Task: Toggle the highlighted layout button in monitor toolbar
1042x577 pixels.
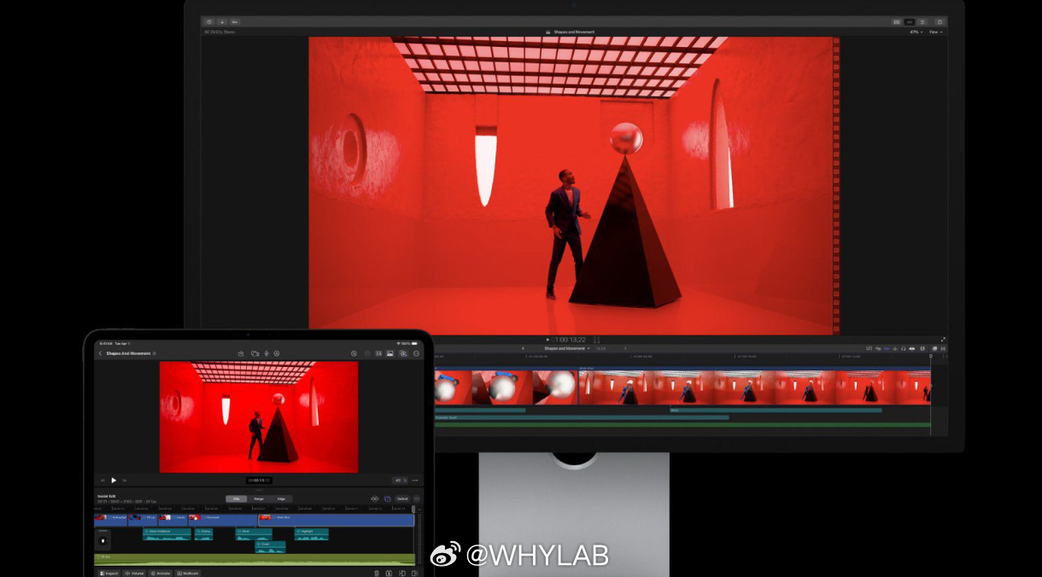Action: pyautogui.click(x=910, y=22)
